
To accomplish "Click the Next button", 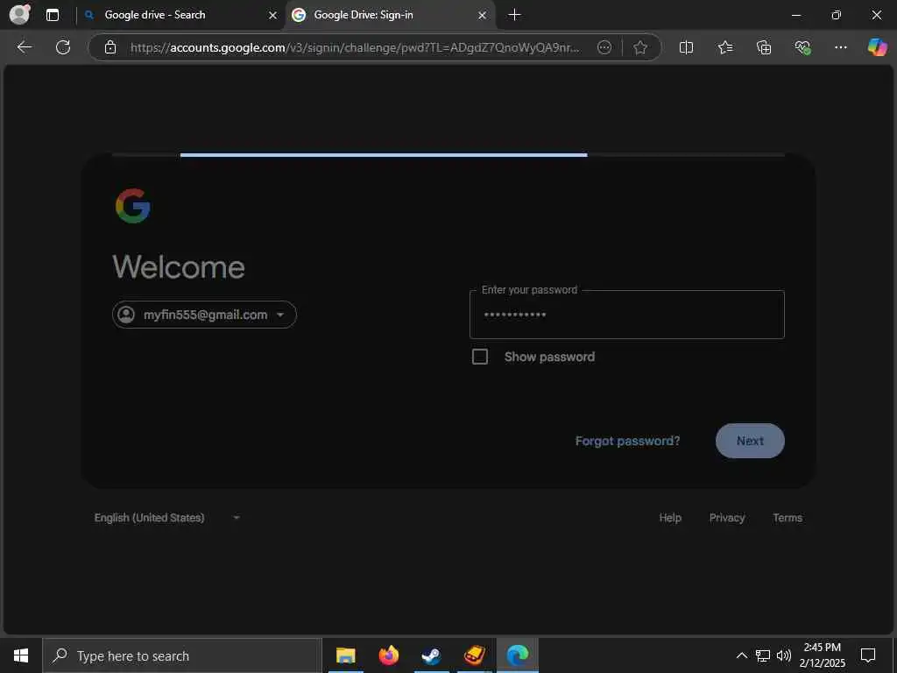I will [x=750, y=441].
